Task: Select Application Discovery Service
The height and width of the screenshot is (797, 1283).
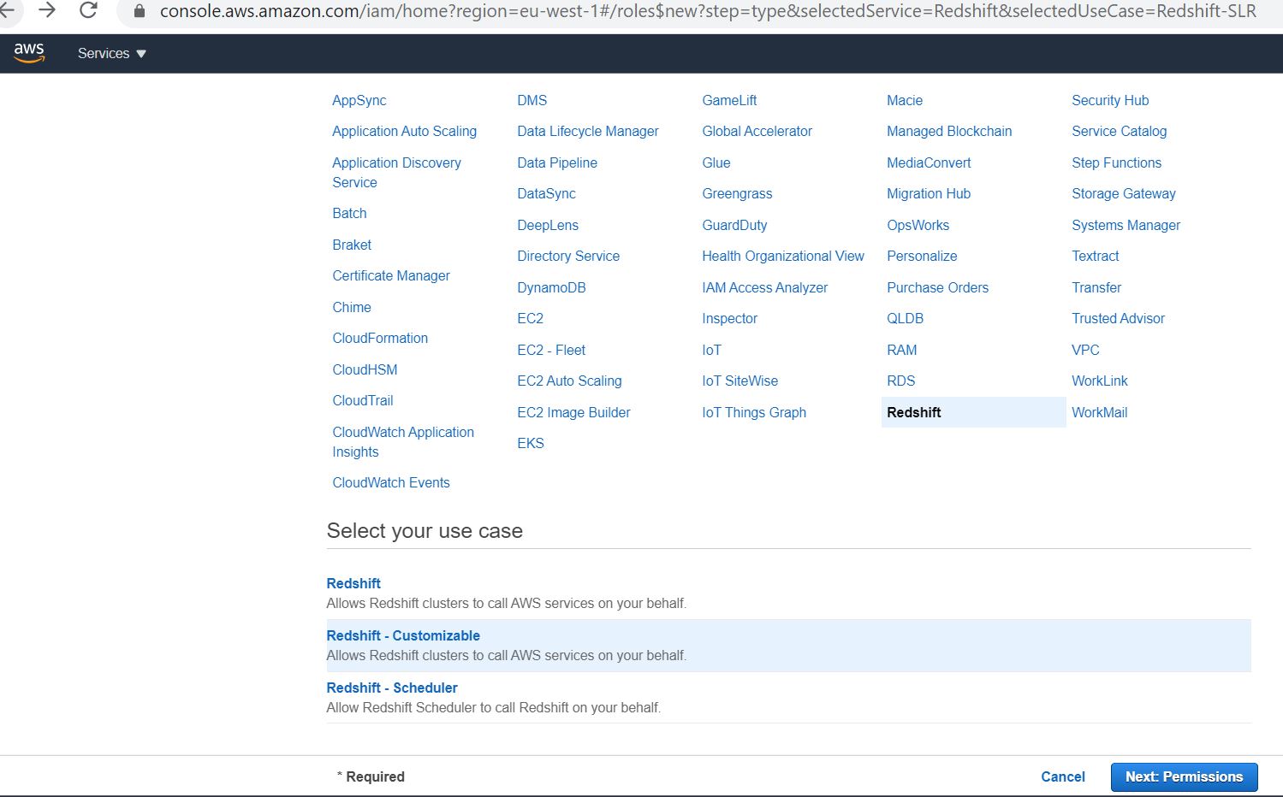Action: click(396, 172)
